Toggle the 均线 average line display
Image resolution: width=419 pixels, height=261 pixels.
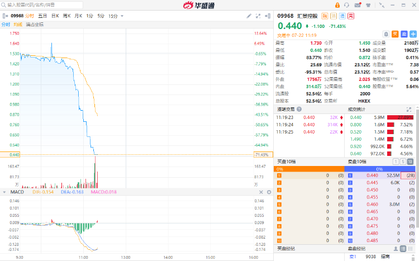pyautogui.click(x=18, y=25)
